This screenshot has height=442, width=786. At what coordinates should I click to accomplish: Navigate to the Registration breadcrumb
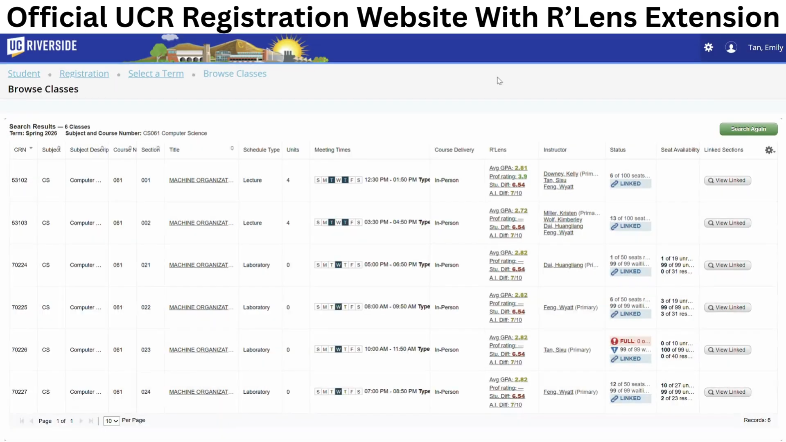(84, 74)
